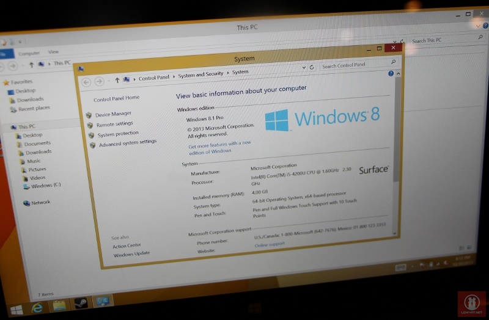
Task: Click magnifier icon in Search This PC
Action: click(x=480, y=37)
